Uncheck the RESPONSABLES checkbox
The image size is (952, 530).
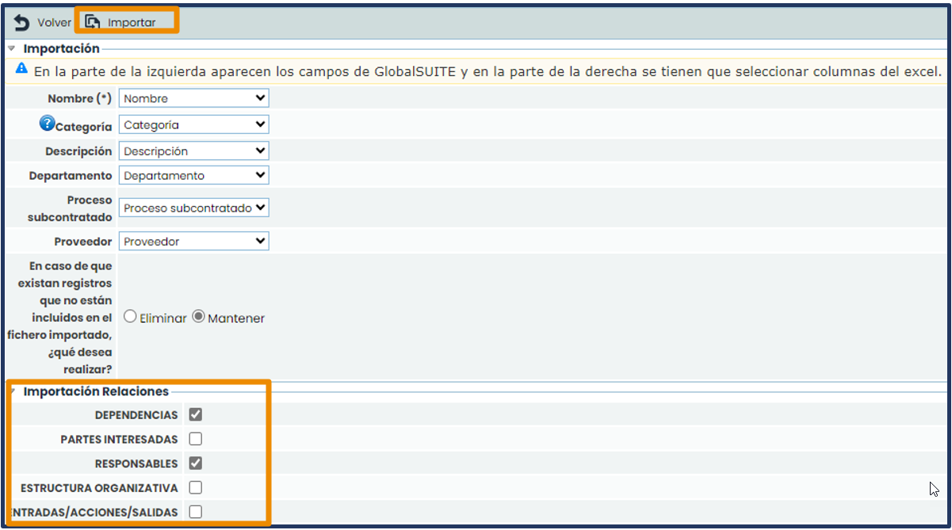pyautogui.click(x=195, y=463)
